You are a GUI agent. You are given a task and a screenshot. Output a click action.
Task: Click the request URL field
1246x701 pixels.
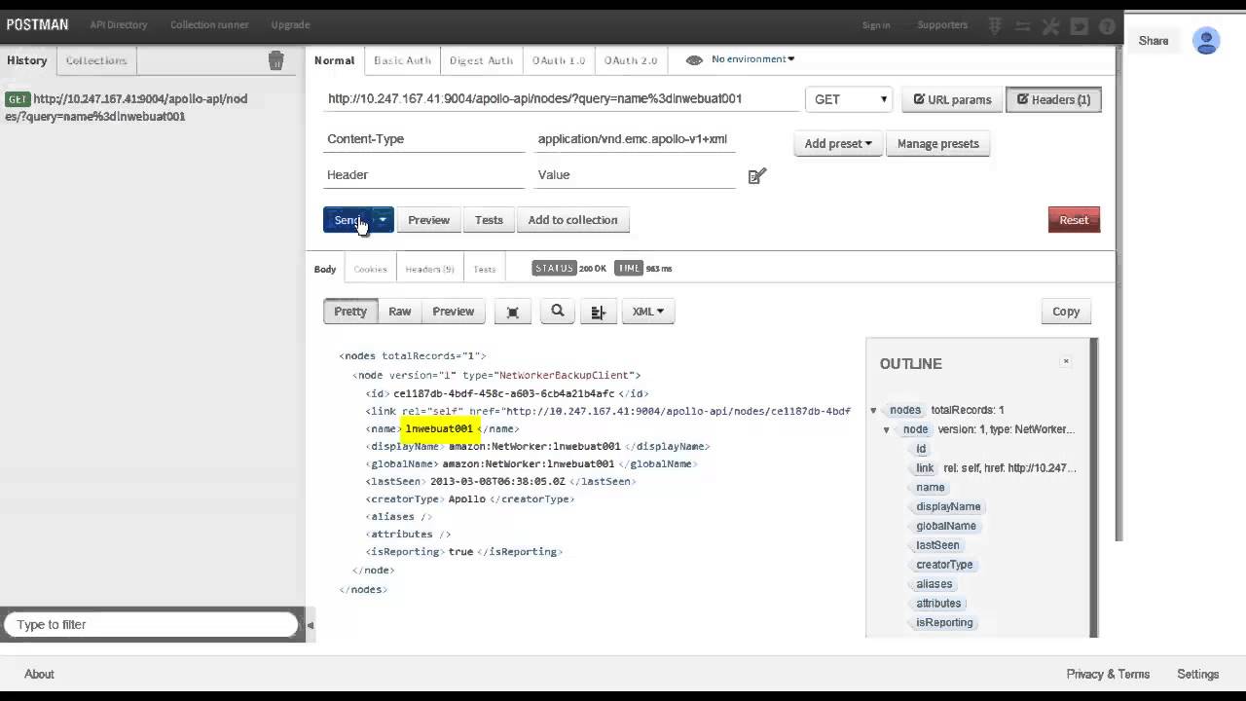[x=560, y=99]
